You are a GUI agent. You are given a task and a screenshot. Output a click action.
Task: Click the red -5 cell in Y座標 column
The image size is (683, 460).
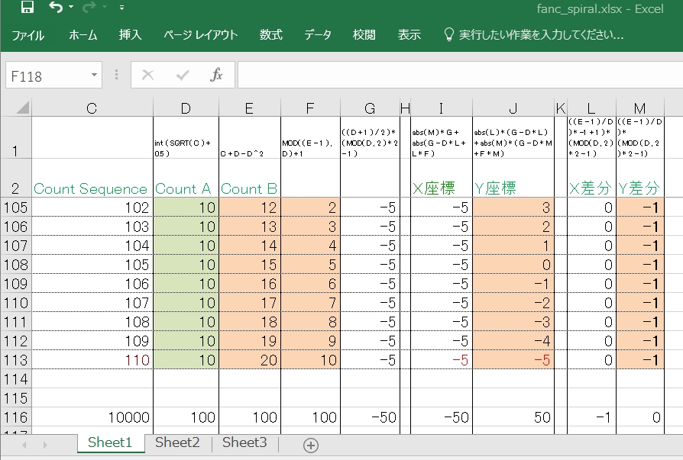(x=513, y=360)
